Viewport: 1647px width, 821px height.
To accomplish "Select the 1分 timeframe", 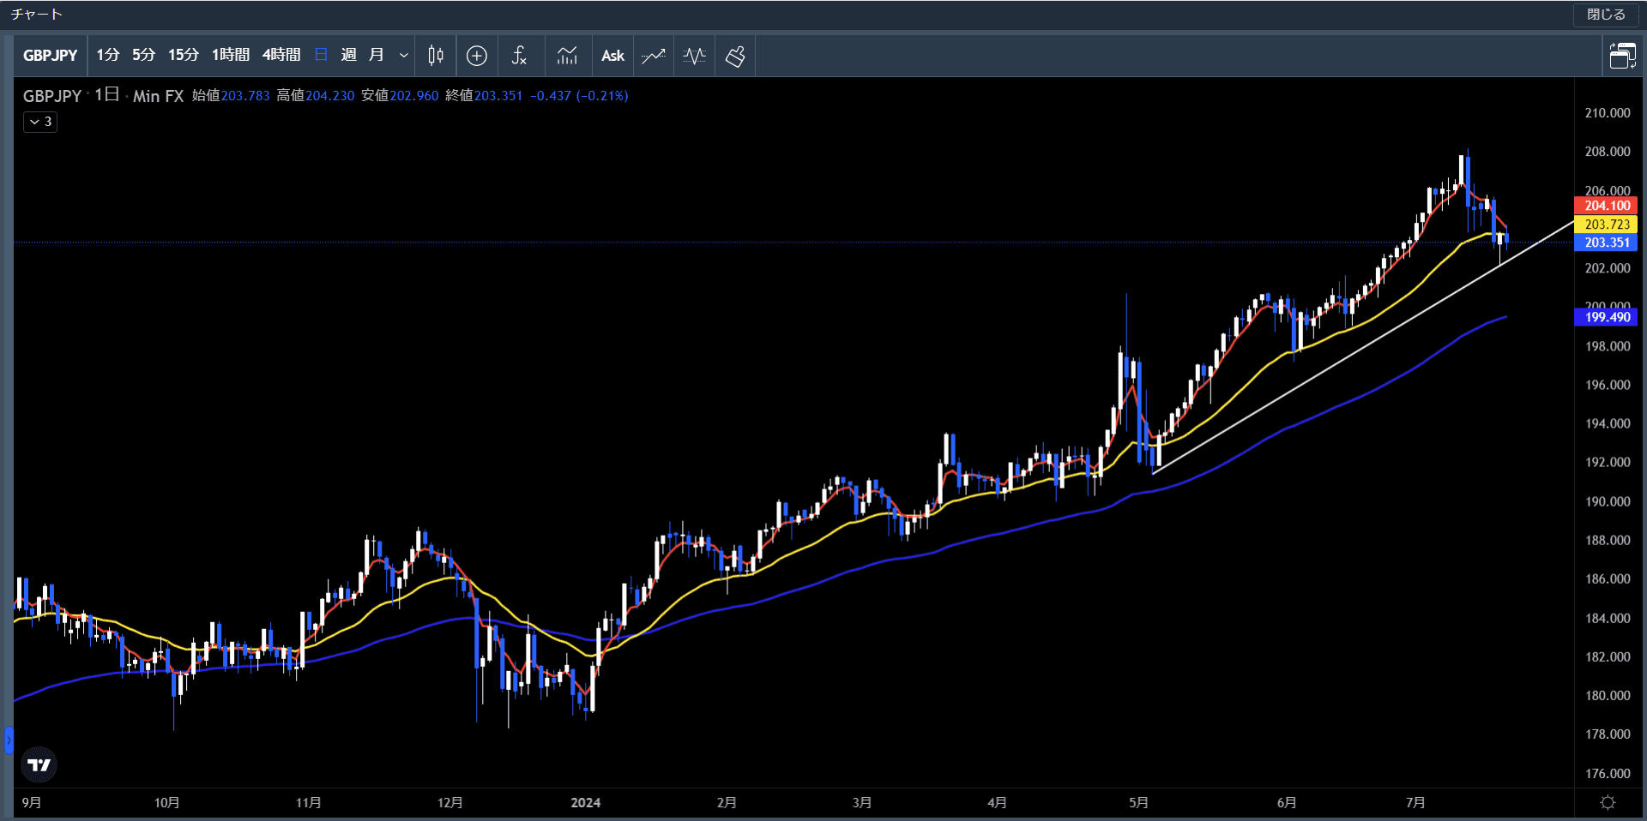I will pyautogui.click(x=107, y=56).
